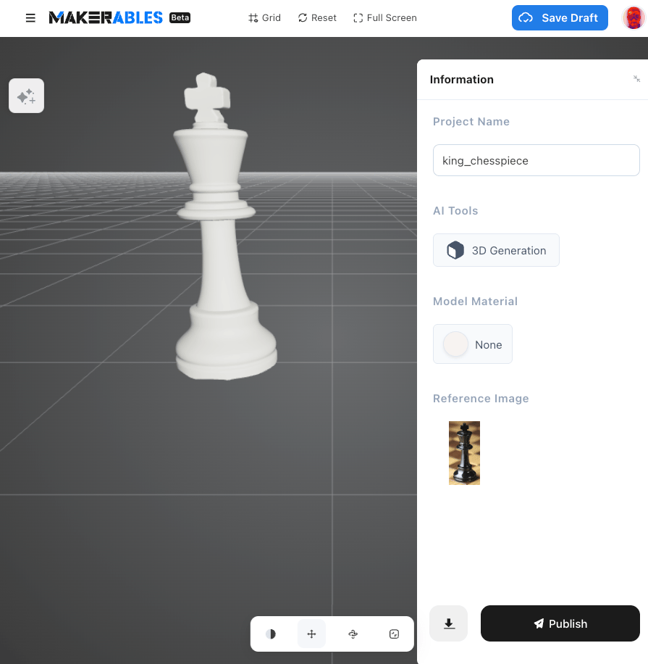Select the rotate tool
The width and height of the screenshot is (648, 664).
353,634
